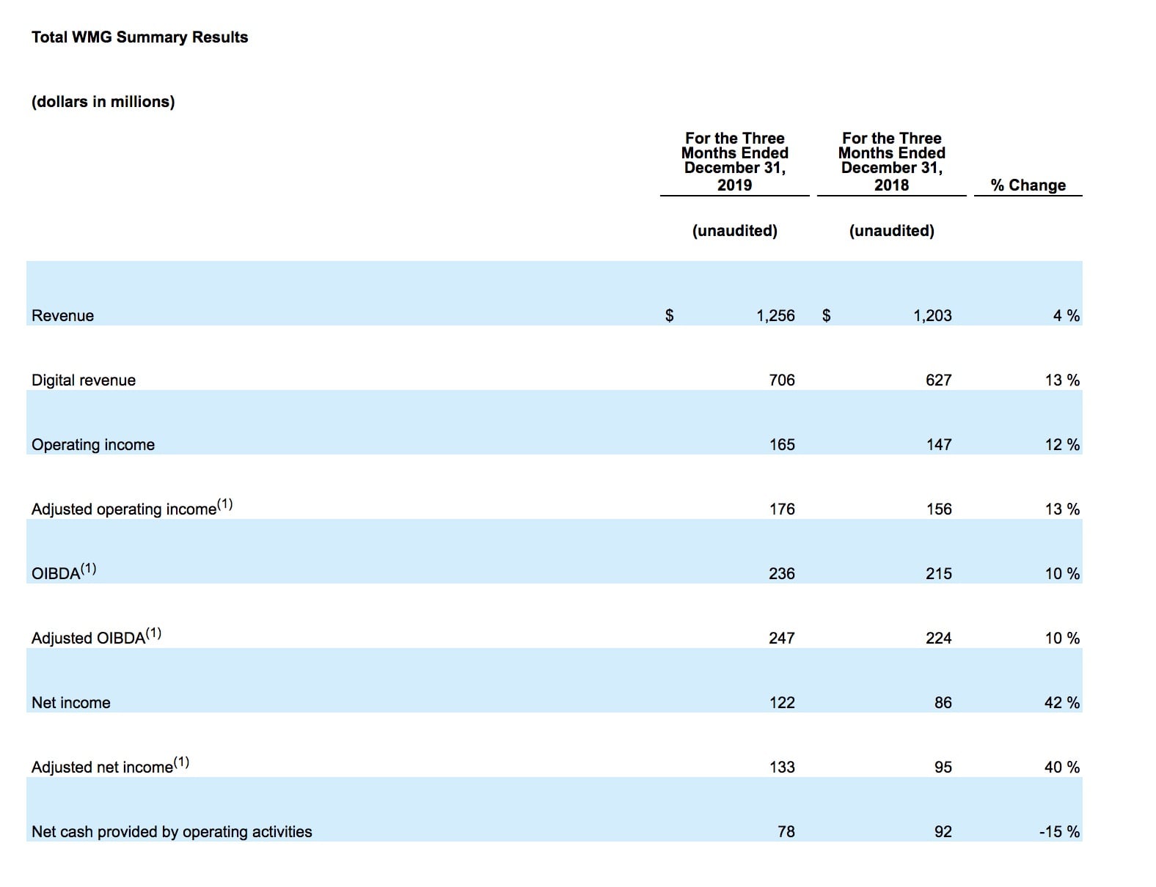This screenshot has width=1156, height=887.
Task: Select the -15 % change value
Action: (1059, 832)
